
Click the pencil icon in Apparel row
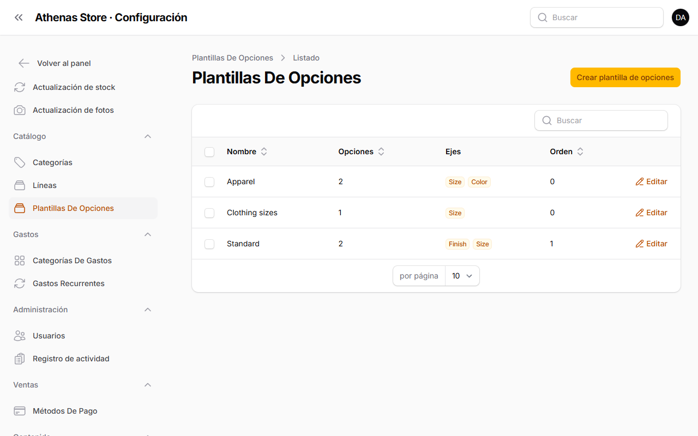[640, 181]
